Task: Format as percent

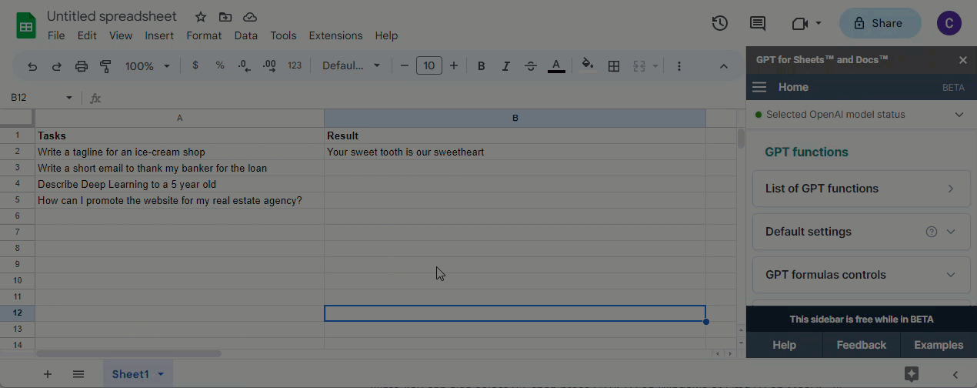Action: [220, 66]
